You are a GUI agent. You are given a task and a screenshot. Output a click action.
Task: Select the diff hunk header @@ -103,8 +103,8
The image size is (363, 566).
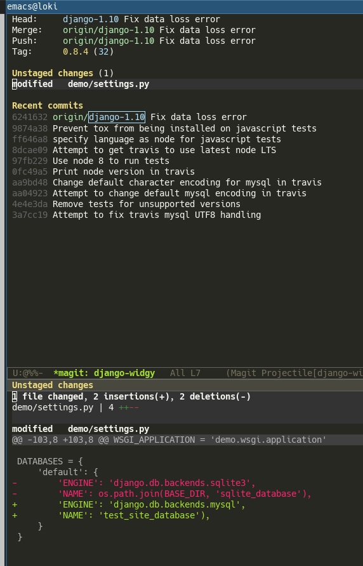coord(187,440)
